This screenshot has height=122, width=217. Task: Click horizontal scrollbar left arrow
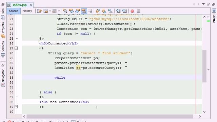pos(24,116)
